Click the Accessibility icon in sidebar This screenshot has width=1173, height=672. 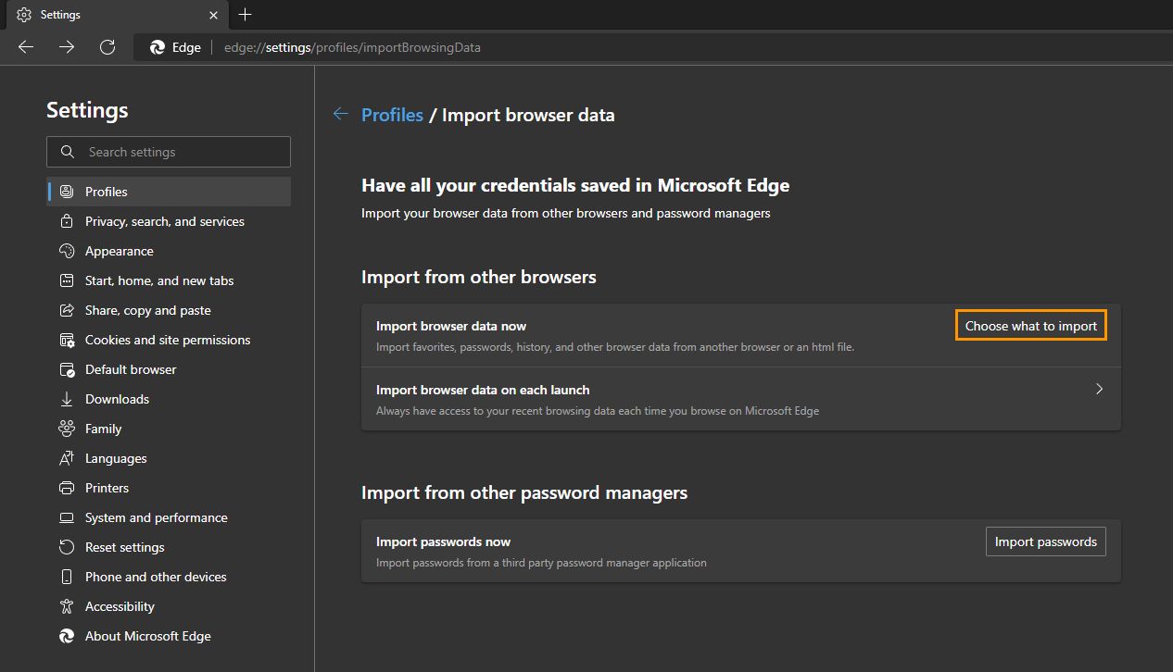point(67,606)
